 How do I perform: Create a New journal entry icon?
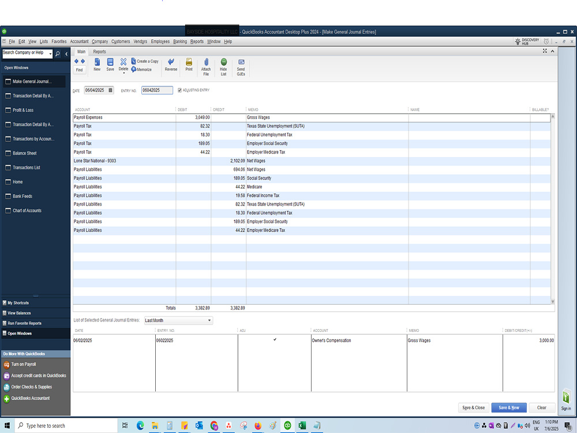97,62
